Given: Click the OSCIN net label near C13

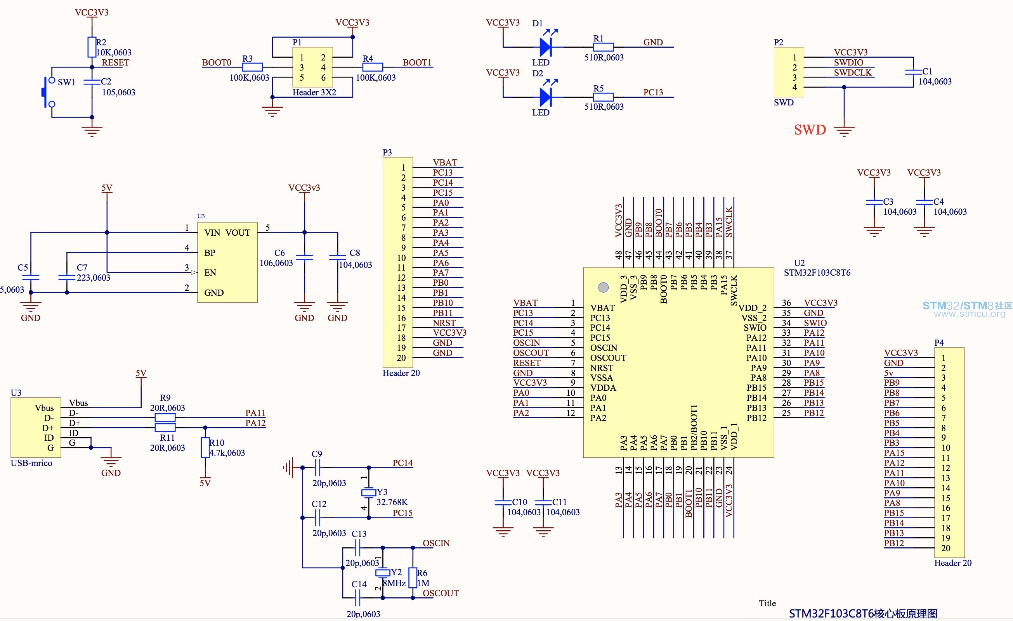Looking at the screenshot, I should (x=436, y=543).
